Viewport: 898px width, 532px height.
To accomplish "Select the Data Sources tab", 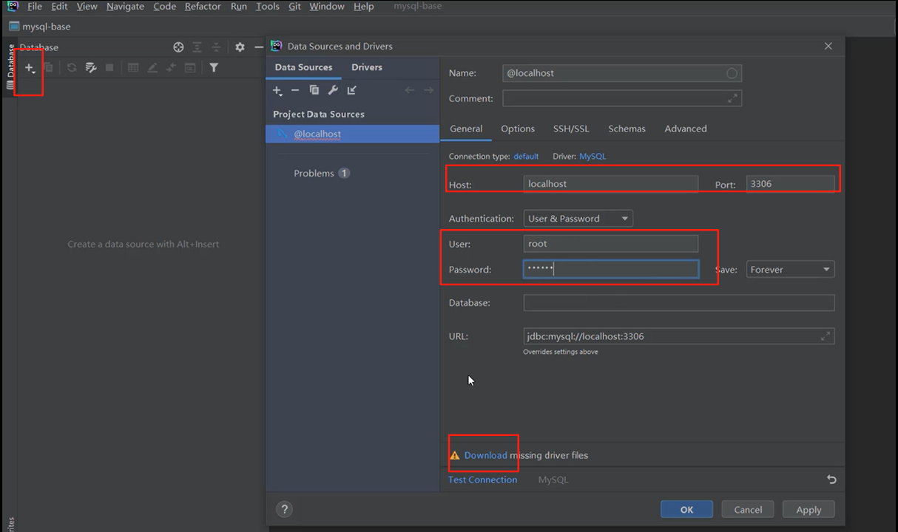I will pyautogui.click(x=303, y=67).
